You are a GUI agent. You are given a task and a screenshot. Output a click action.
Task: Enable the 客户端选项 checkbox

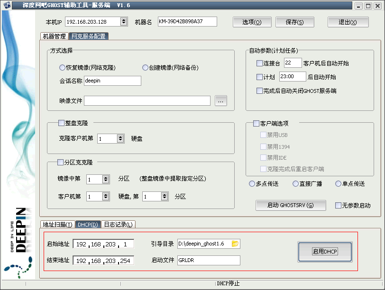(256, 123)
